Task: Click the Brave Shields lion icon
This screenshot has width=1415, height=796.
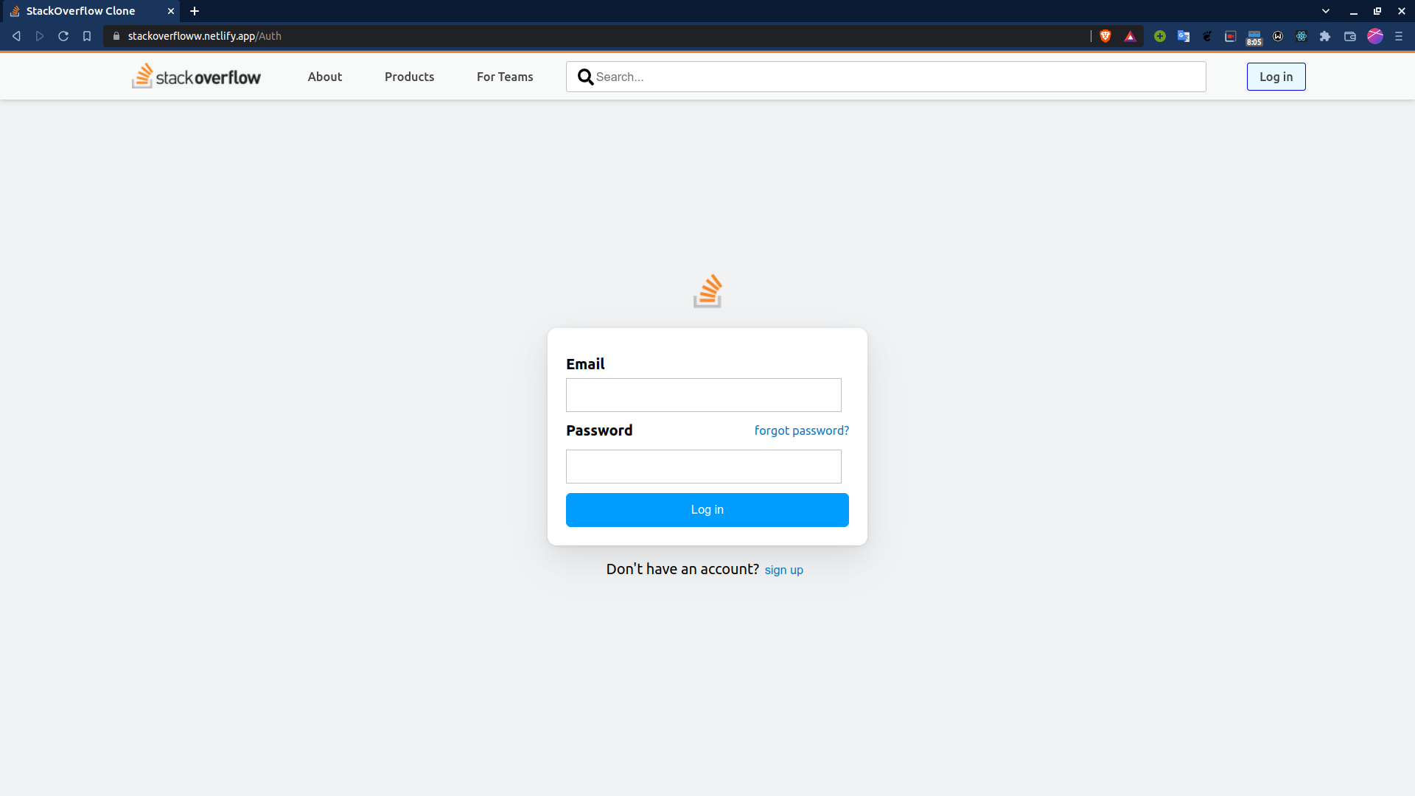Action: click(1105, 36)
